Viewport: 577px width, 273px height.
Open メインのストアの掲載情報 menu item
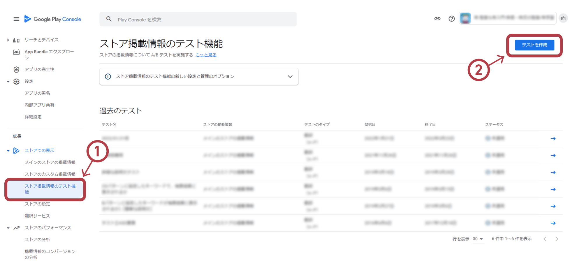[x=50, y=162]
